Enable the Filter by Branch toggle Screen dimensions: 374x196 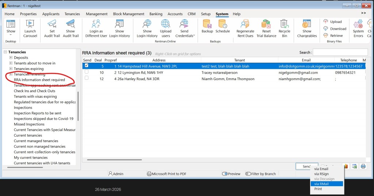pos(248,174)
